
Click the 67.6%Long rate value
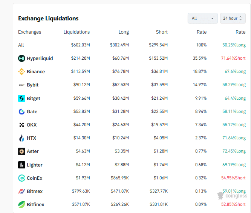235,71
